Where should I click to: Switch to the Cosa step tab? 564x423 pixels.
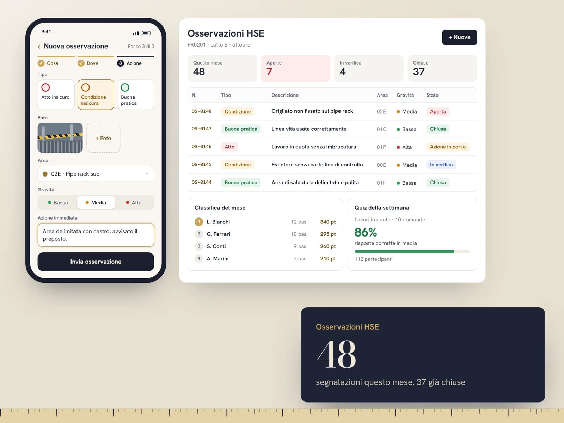click(56, 62)
